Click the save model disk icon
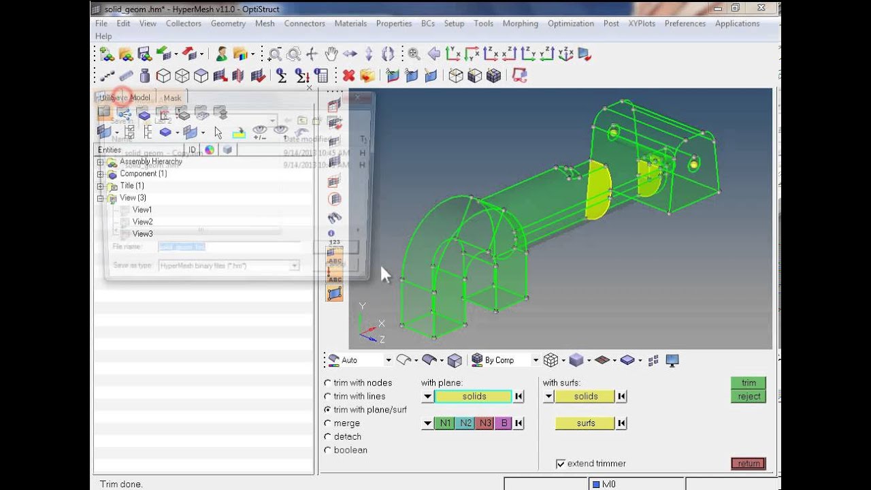 144,54
